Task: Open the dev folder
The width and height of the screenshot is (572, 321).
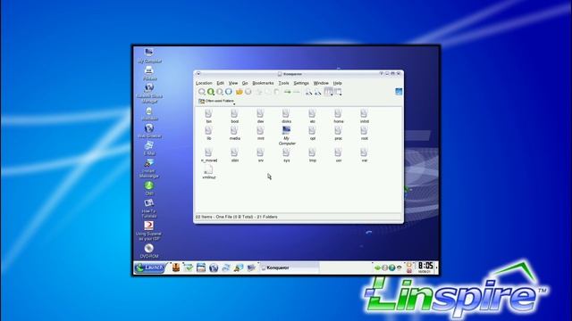Action: (260, 117)
